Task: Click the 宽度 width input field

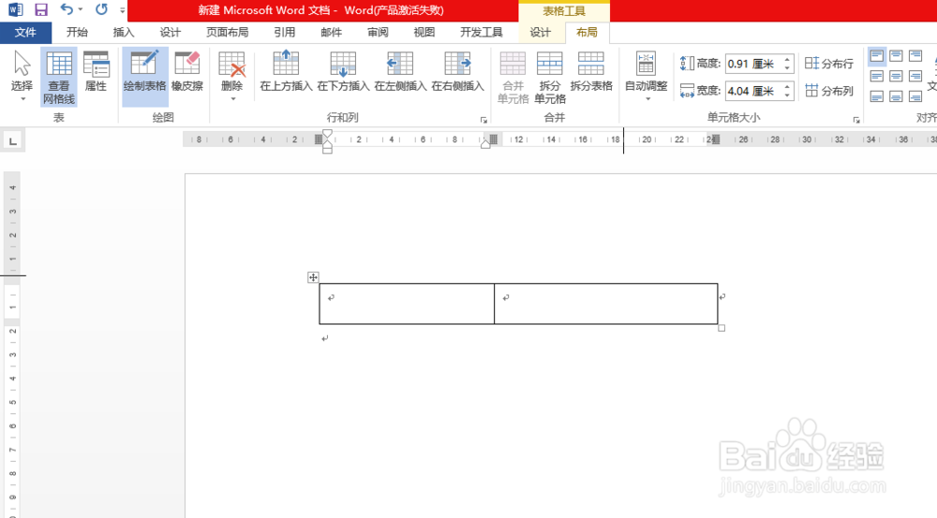Action: click(753, 91)
